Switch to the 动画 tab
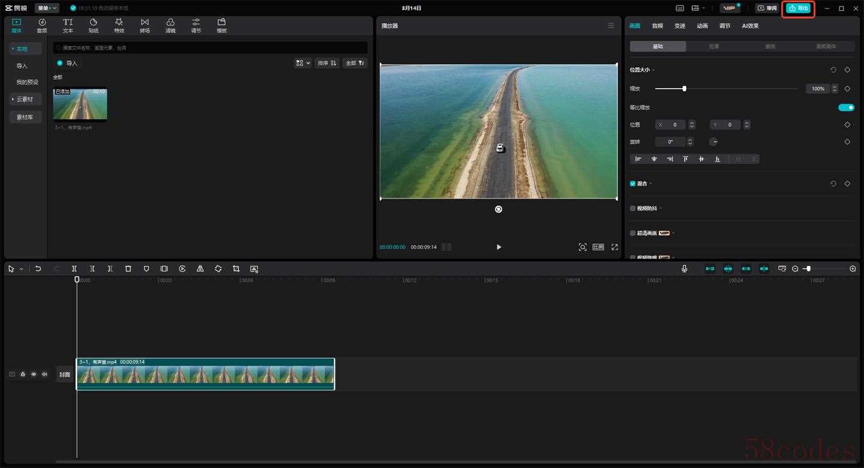Viewport: 864px width, 468px height. point(702,26)
